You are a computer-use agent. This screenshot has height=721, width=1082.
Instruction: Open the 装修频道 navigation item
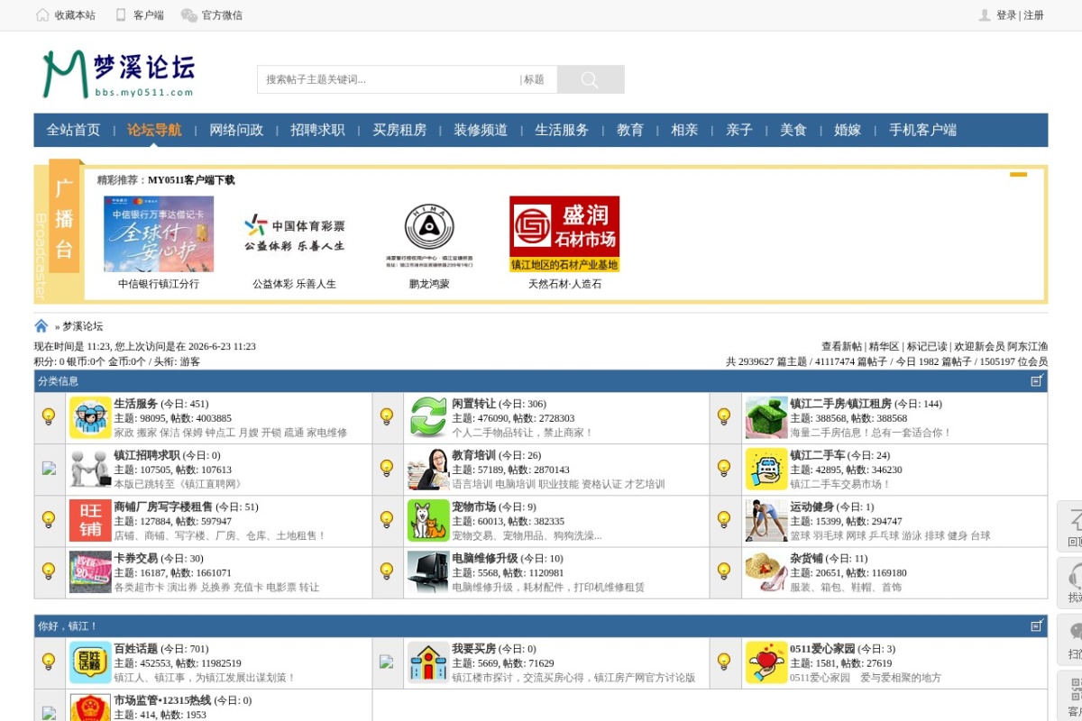pos(481,130)
